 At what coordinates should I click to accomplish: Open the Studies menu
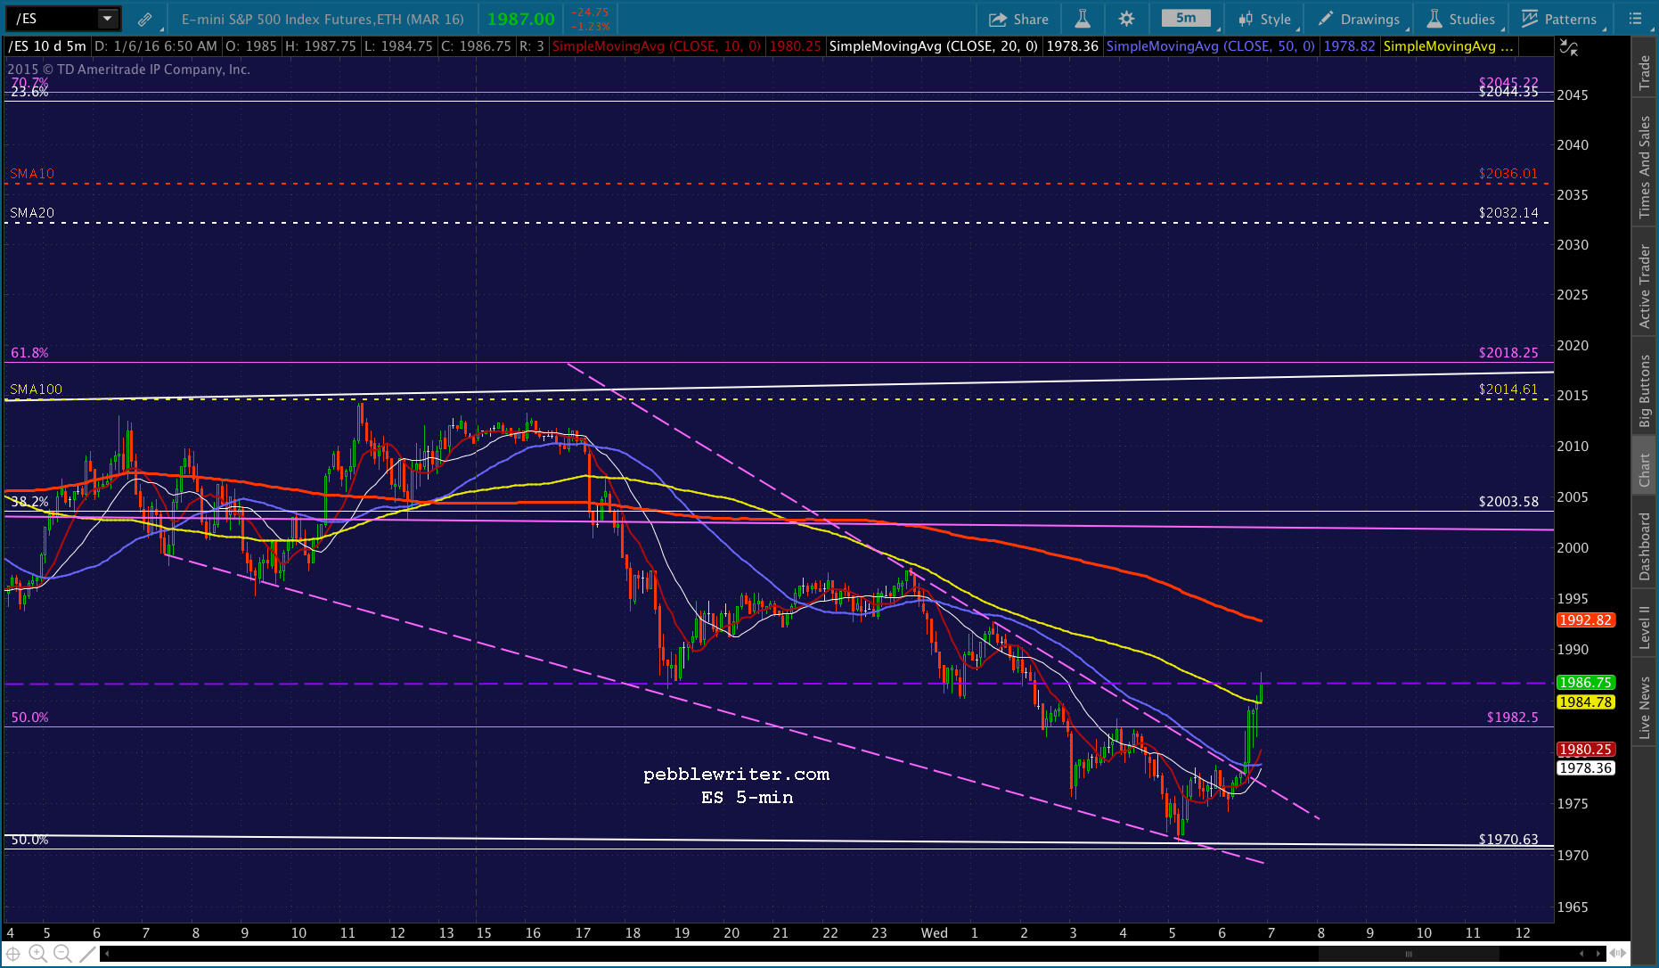pyautogui.click(x=1460, y=19)
